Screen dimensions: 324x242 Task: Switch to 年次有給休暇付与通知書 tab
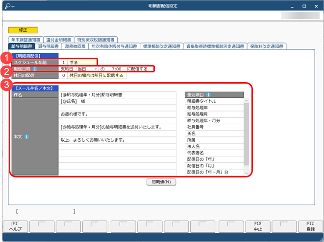click(x=114, y=46)
